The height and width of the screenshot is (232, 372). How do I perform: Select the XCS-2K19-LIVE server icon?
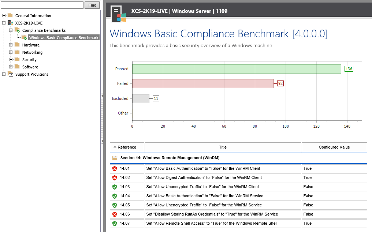[11, 23]
